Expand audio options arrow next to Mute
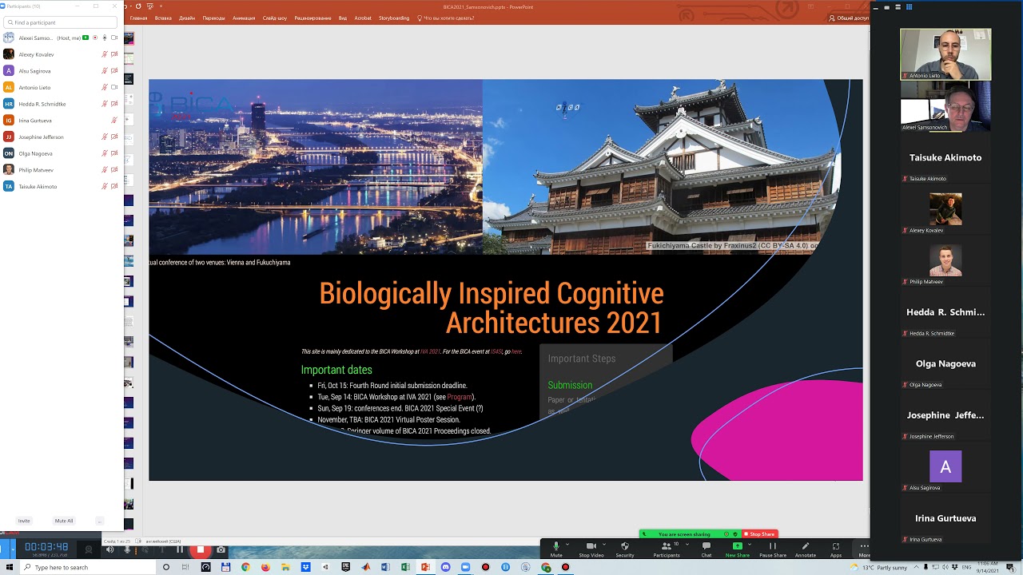1023x575 pixels. tap(567, 545)
